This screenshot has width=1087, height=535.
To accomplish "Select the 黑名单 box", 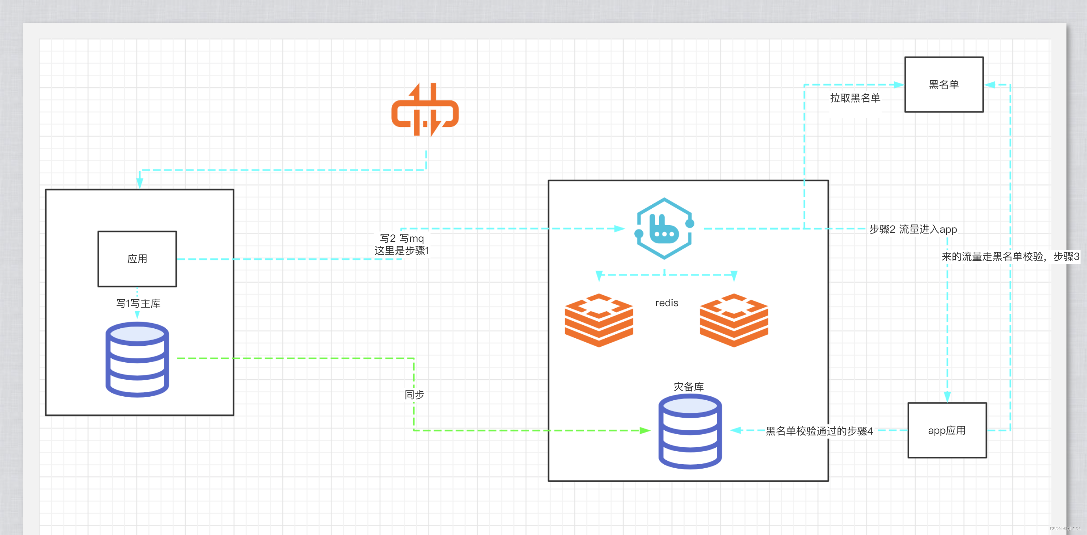I will click(944, 85).
